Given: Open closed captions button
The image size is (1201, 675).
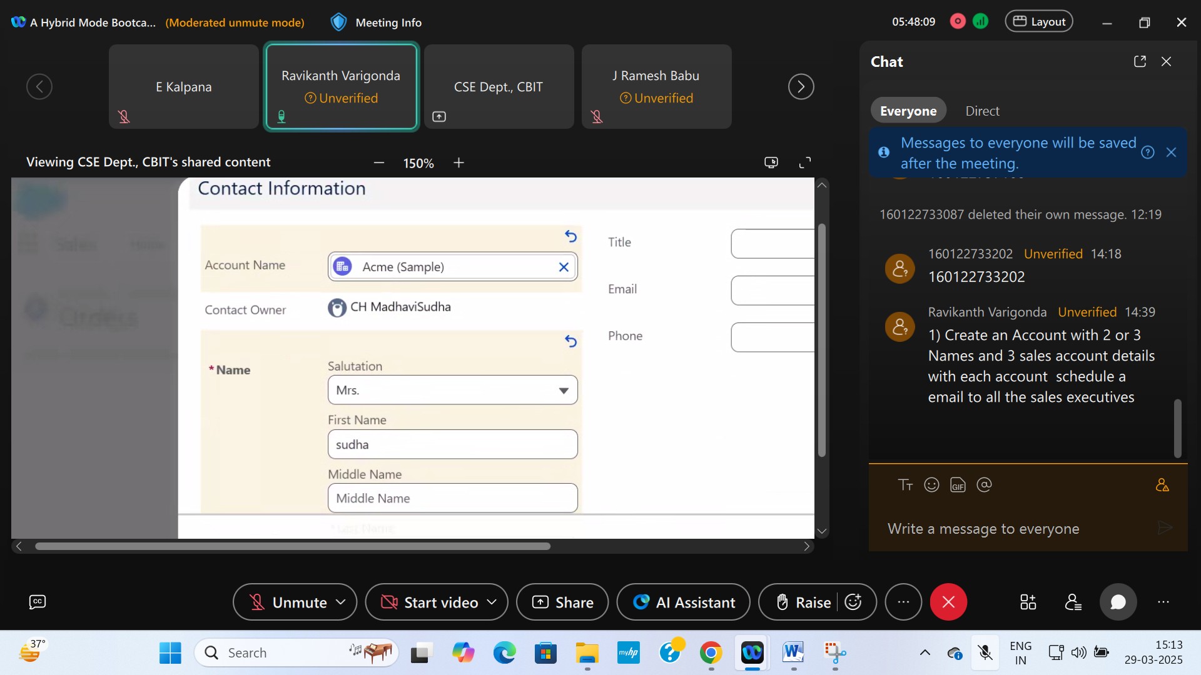Looking at the screenshot, I should click(x=38, y=602).
